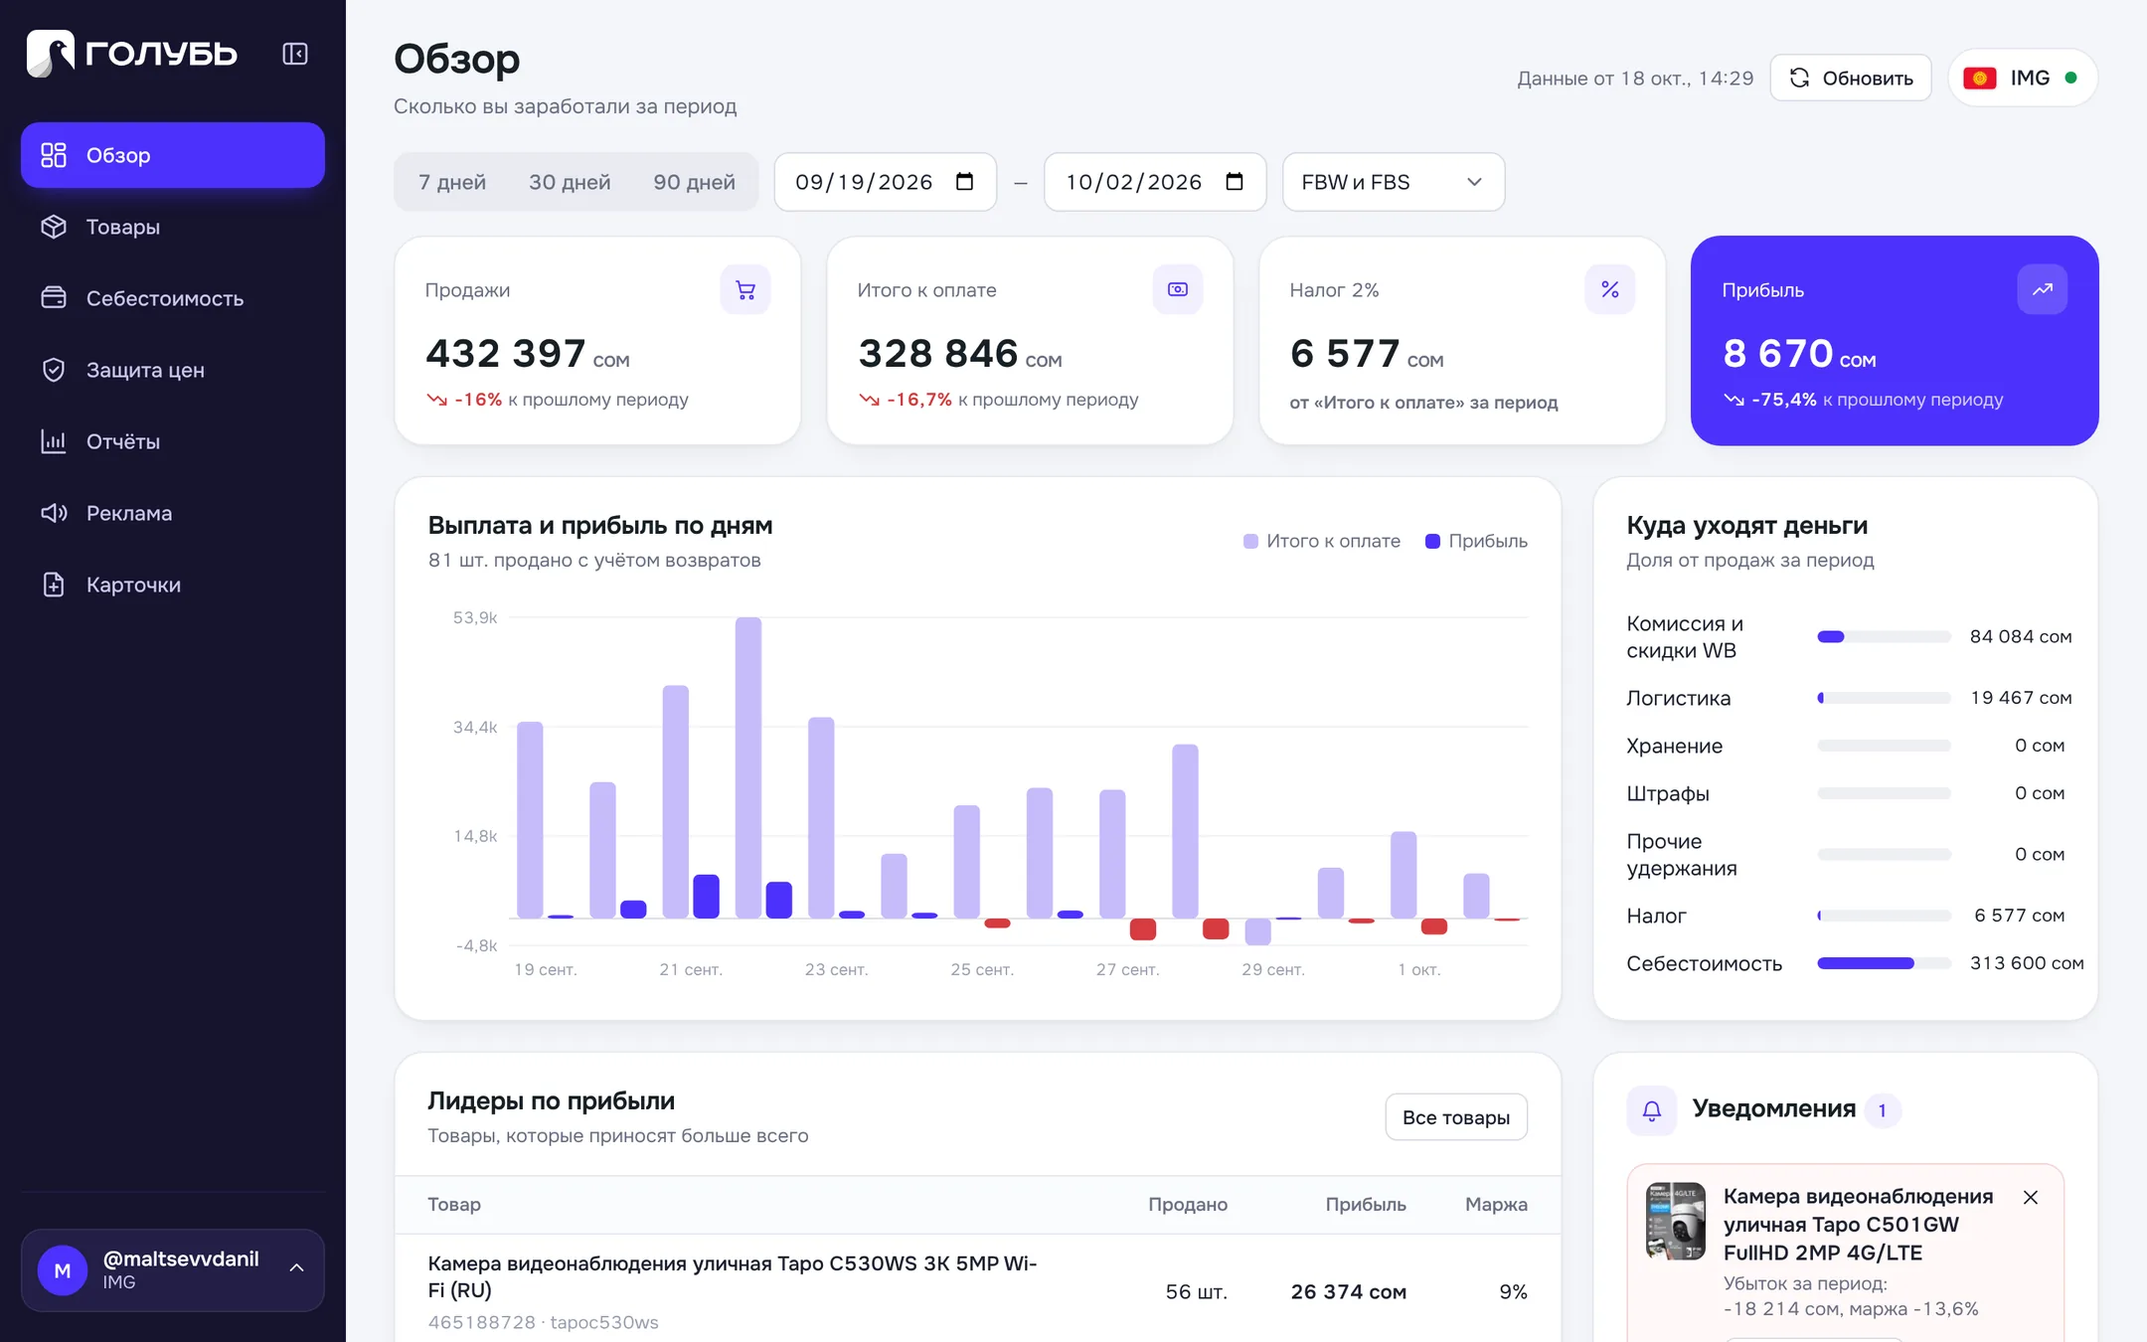Viewport: 2147px width, 1342px height.
Task: Go to Себестоимость page
Action: click(173, 298)
